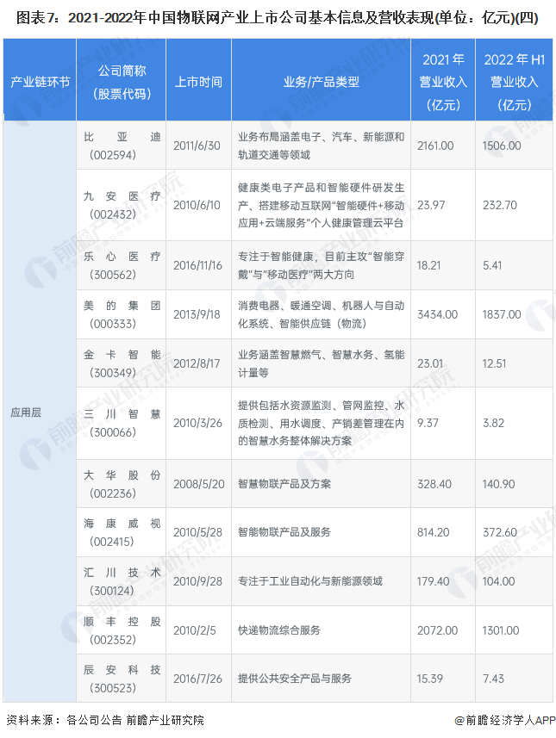Click company cell 美的集团 (000333)
556x738 pixels.
(x=122, y=314)
